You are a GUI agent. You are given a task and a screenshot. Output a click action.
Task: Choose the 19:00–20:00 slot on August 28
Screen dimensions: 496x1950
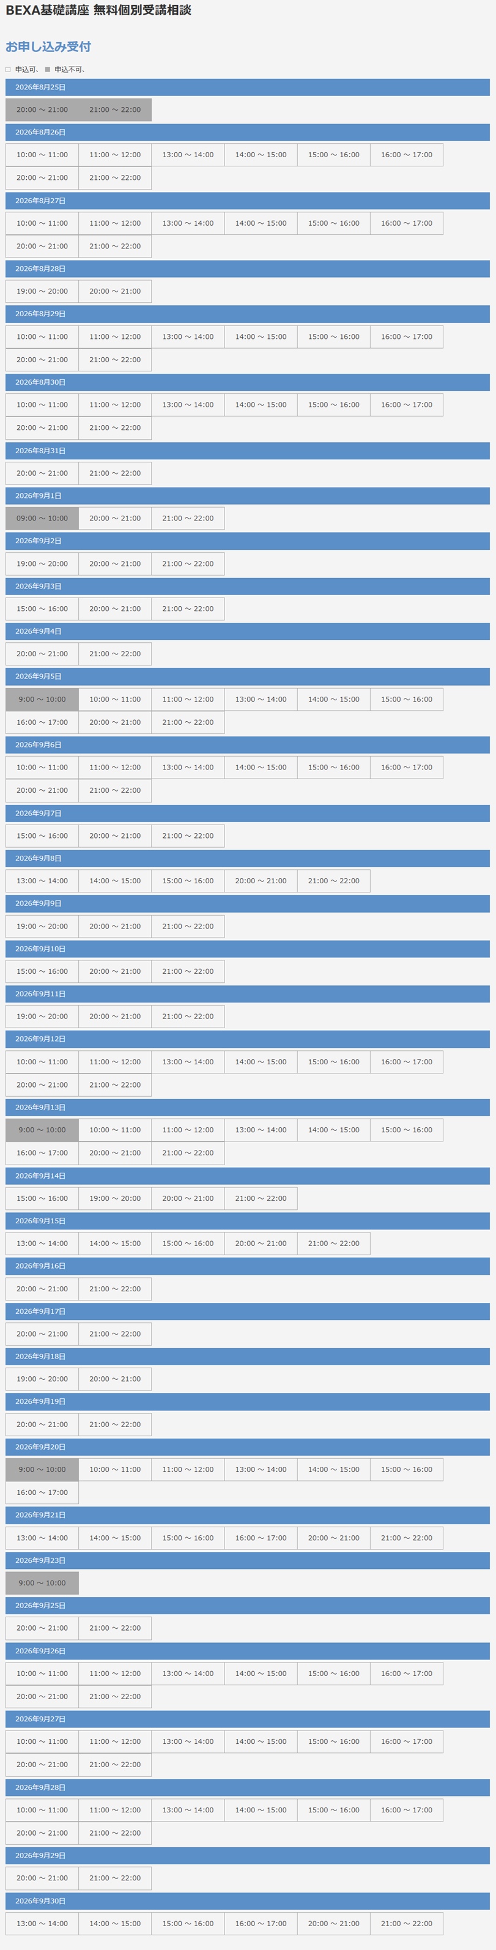(x=42, y=291)
